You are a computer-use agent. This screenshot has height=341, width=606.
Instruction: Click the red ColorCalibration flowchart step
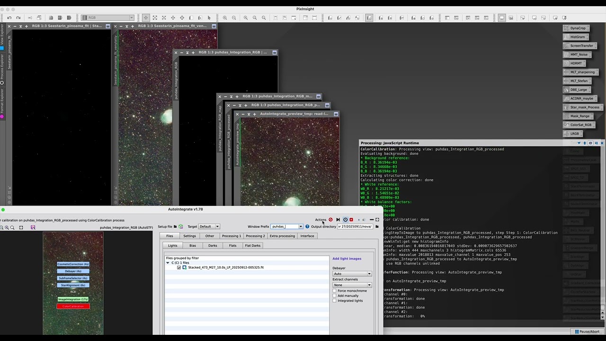73,306
